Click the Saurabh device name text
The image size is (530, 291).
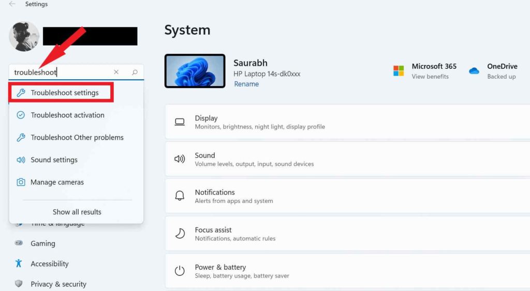[250, 63]
